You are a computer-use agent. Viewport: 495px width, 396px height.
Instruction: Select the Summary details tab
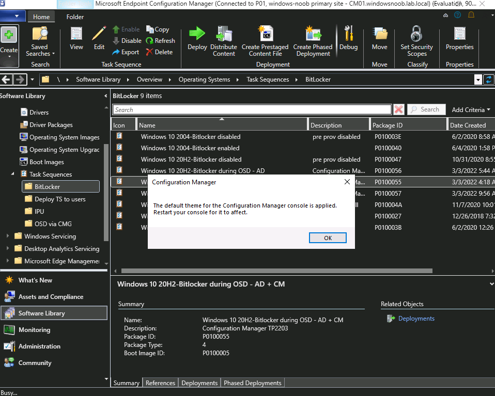(126, 383)
